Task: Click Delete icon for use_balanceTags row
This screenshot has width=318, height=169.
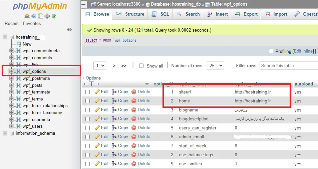Action: [134, 155]
